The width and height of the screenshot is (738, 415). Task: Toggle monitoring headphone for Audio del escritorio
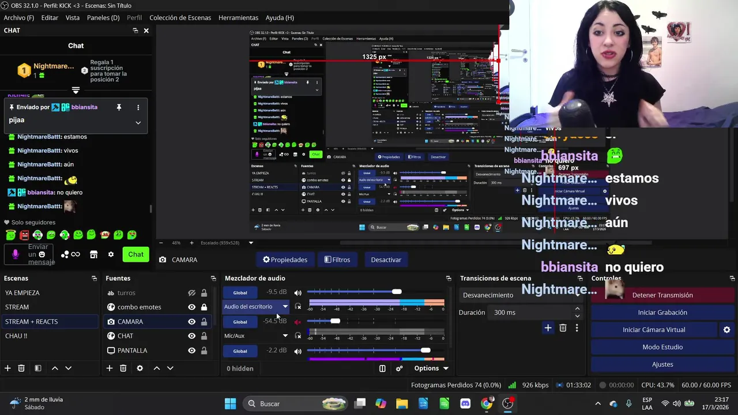pos(298,307)
